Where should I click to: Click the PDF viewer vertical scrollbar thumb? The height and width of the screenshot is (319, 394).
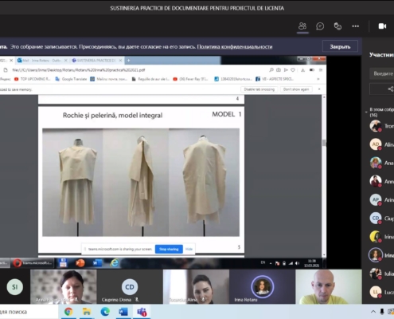[324, 143]
